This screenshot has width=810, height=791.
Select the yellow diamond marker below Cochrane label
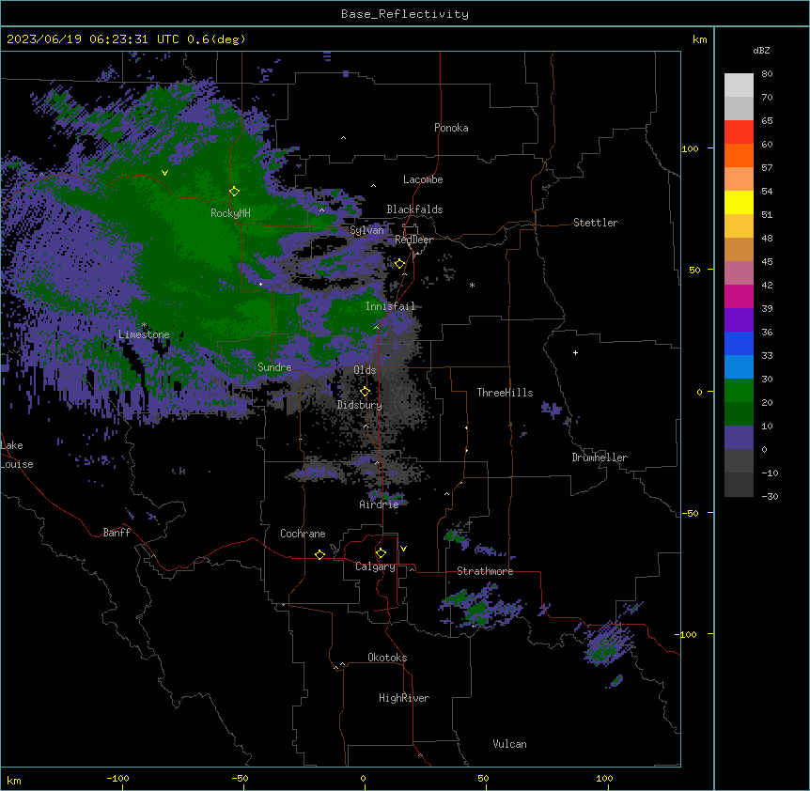pyautogui.click(x=319, y=554)
